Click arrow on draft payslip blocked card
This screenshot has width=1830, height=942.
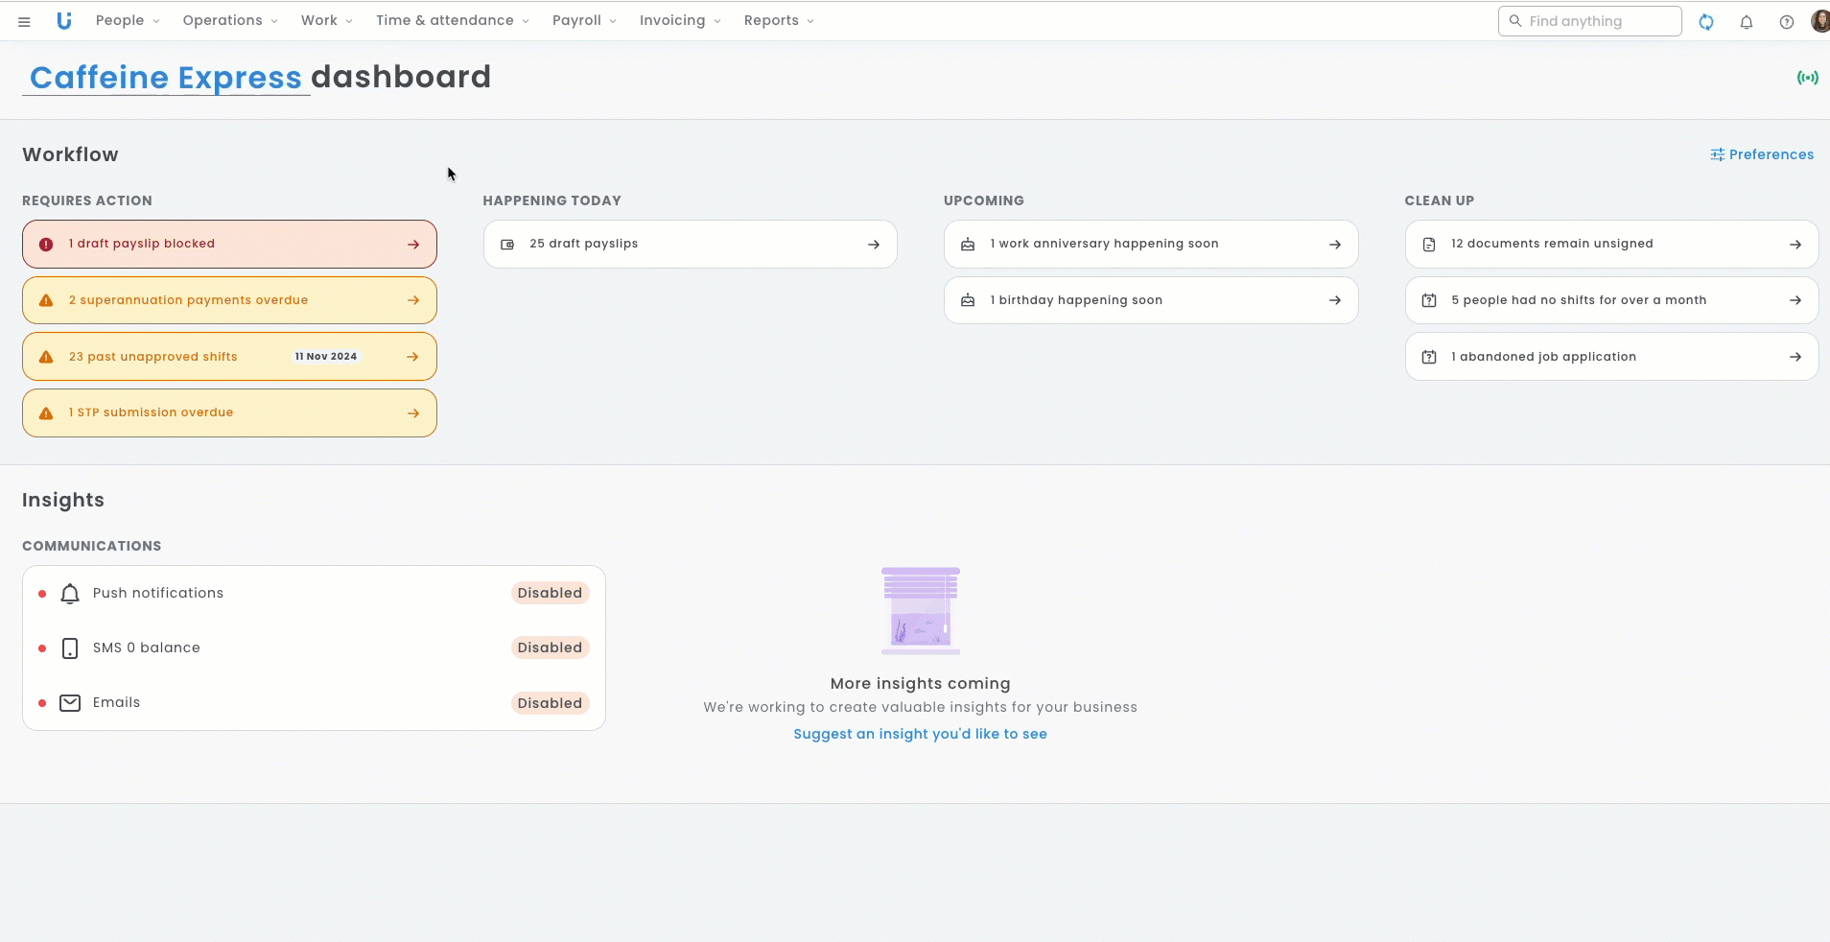coord(413,245)
